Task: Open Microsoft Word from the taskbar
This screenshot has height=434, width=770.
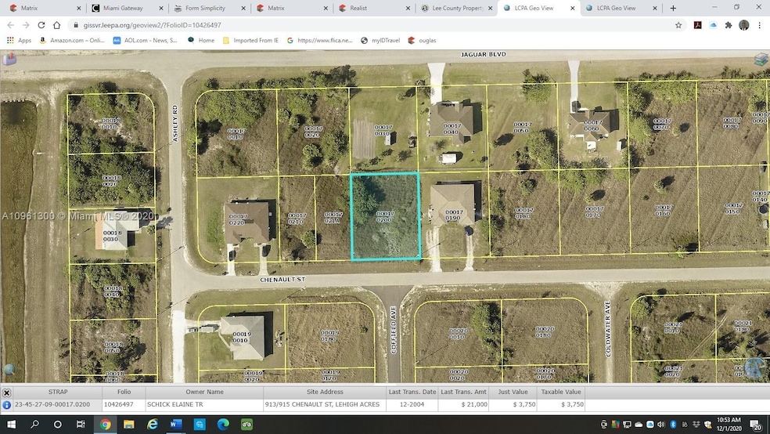Action: point(175,425)
